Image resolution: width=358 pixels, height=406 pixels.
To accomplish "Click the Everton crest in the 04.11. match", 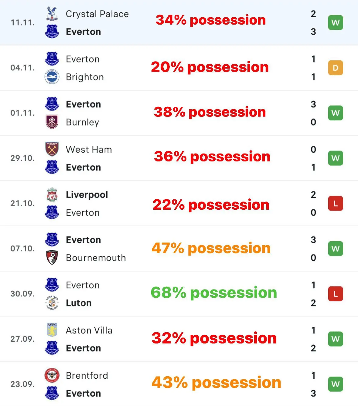I will point(52,59).
